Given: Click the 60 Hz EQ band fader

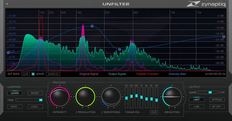Looking at the screenshot, I should pyautogui.click(x=126, y=98).
